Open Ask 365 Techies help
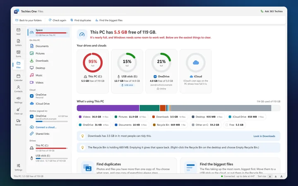 point(272,12)
